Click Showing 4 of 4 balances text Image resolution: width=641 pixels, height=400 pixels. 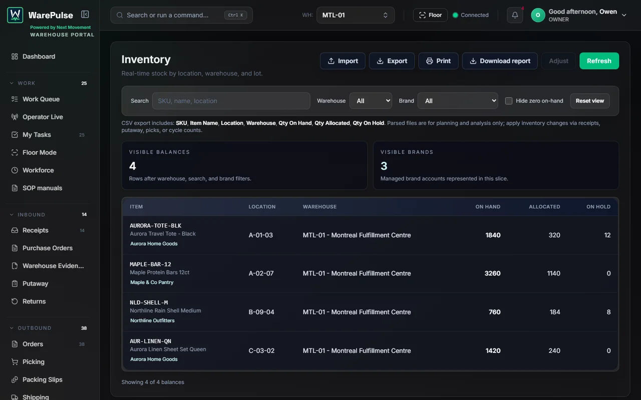pyautogui.click(x=153, y=382)
